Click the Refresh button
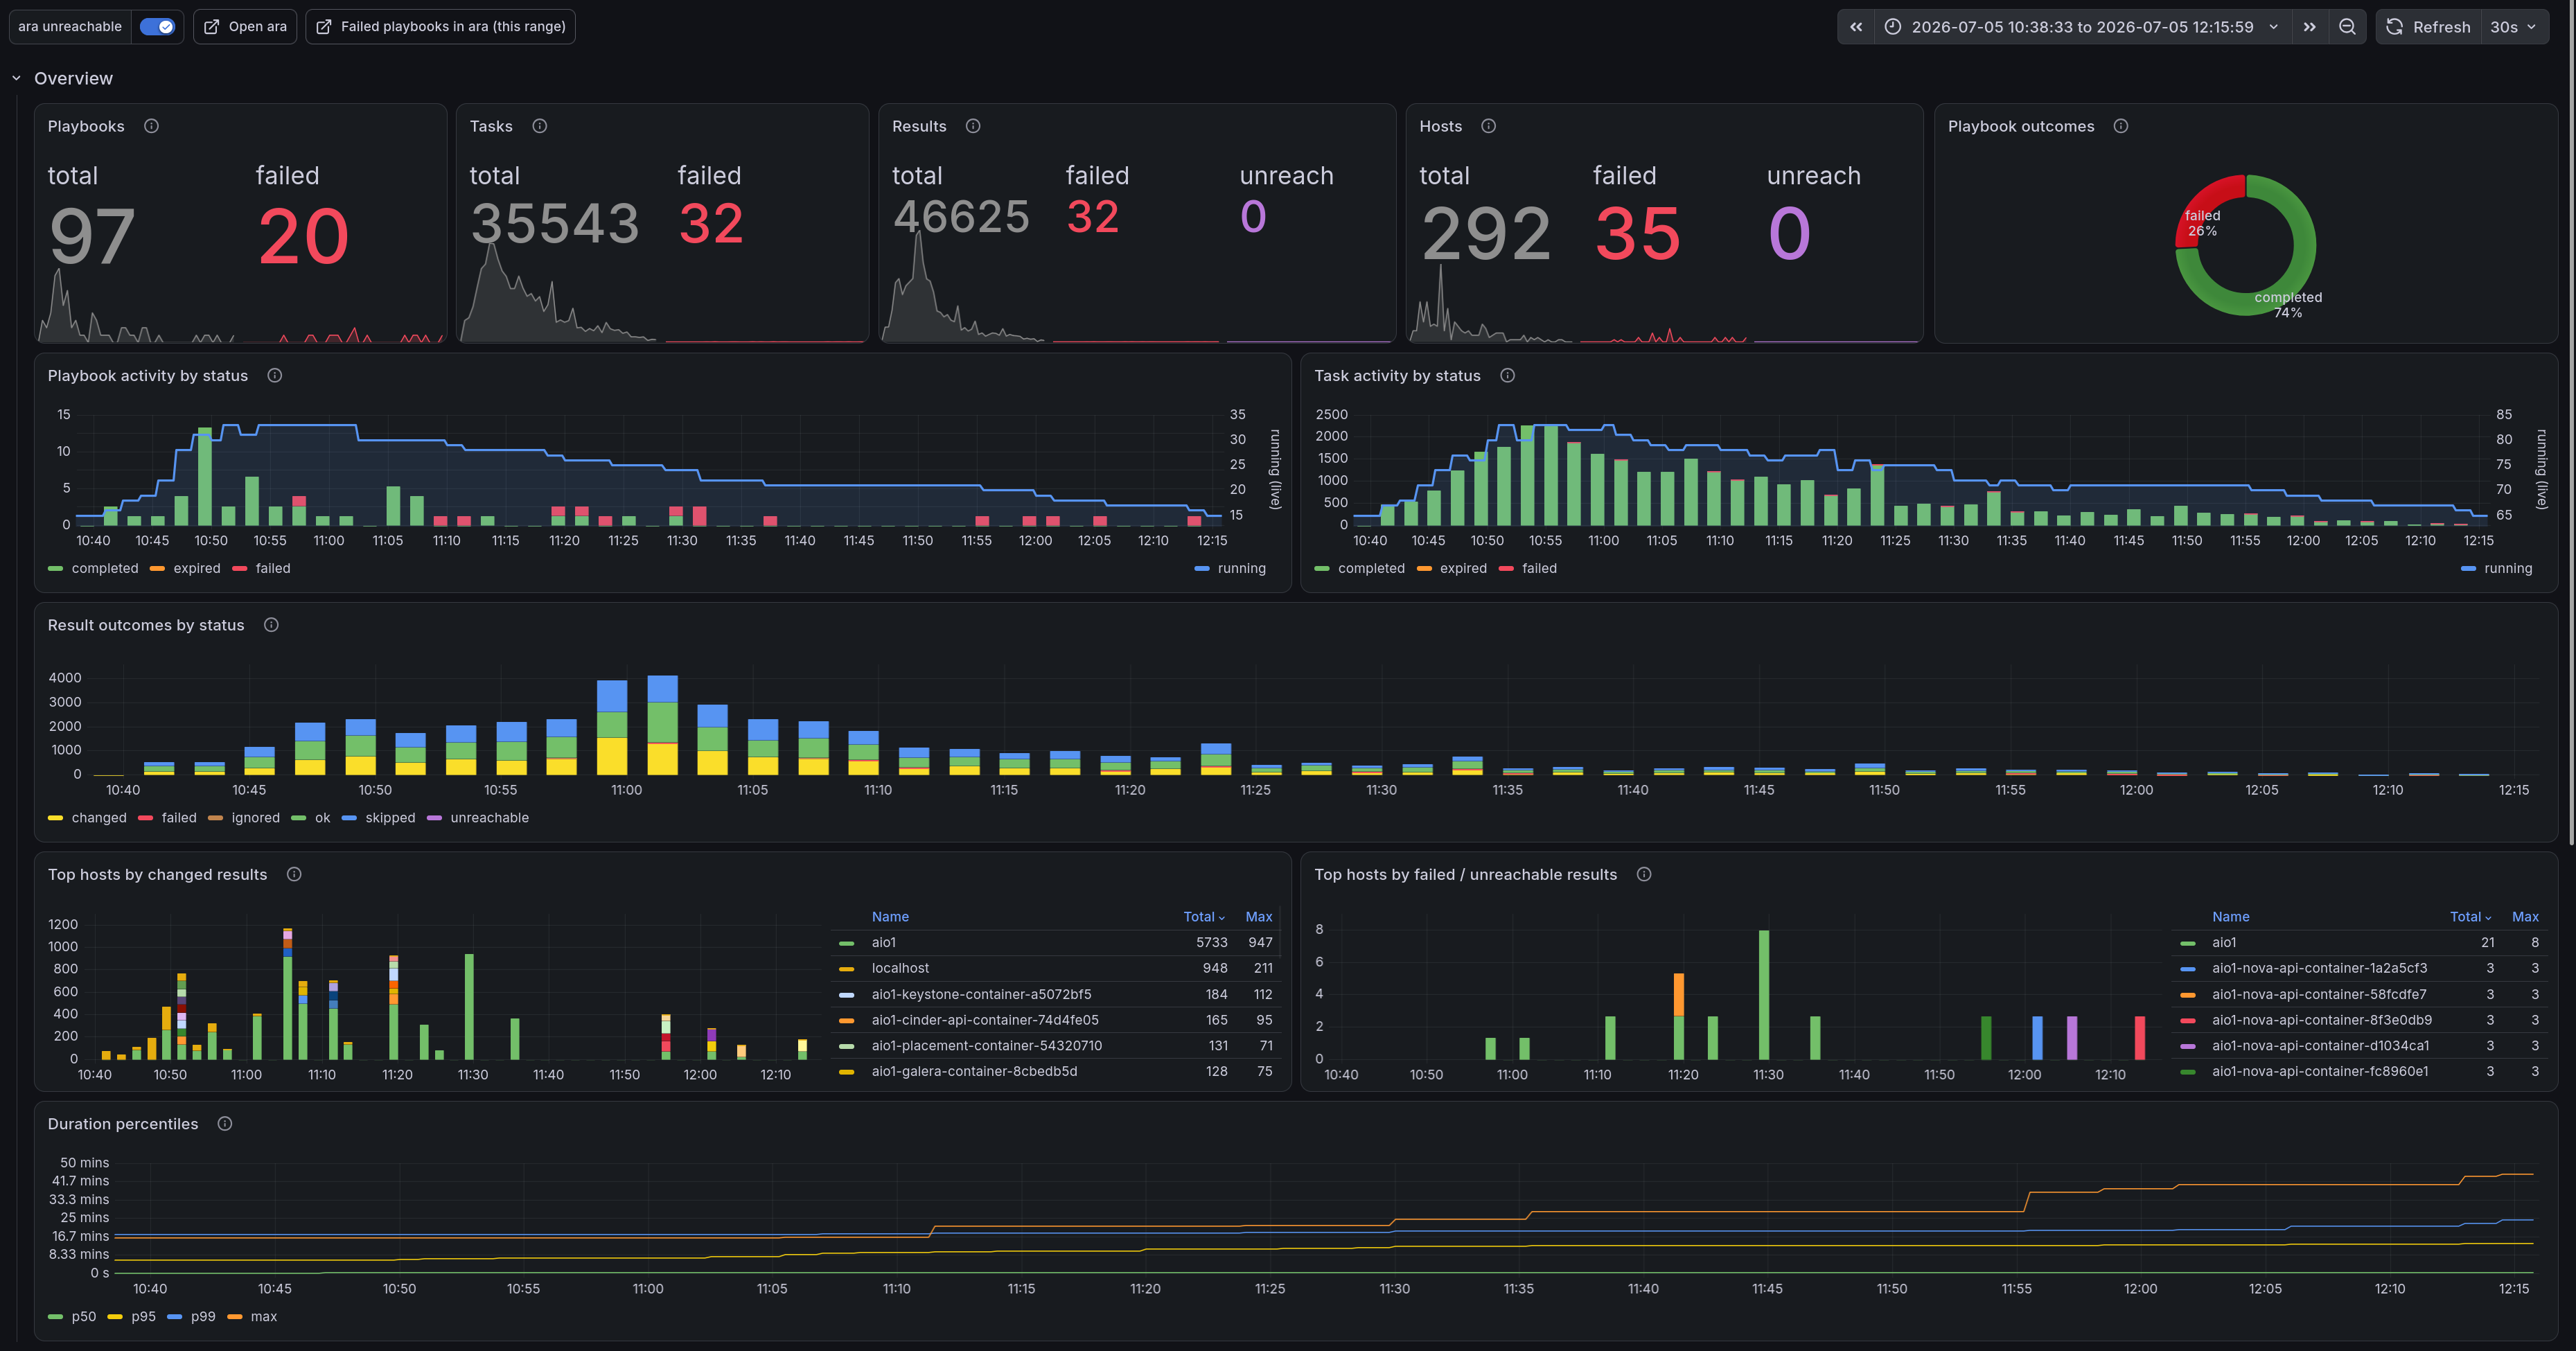The image size is (2576, 1351). point(2428,27)
